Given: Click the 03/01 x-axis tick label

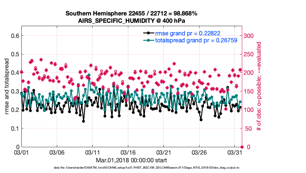Looking at the screenshot, I should point(21,152).
